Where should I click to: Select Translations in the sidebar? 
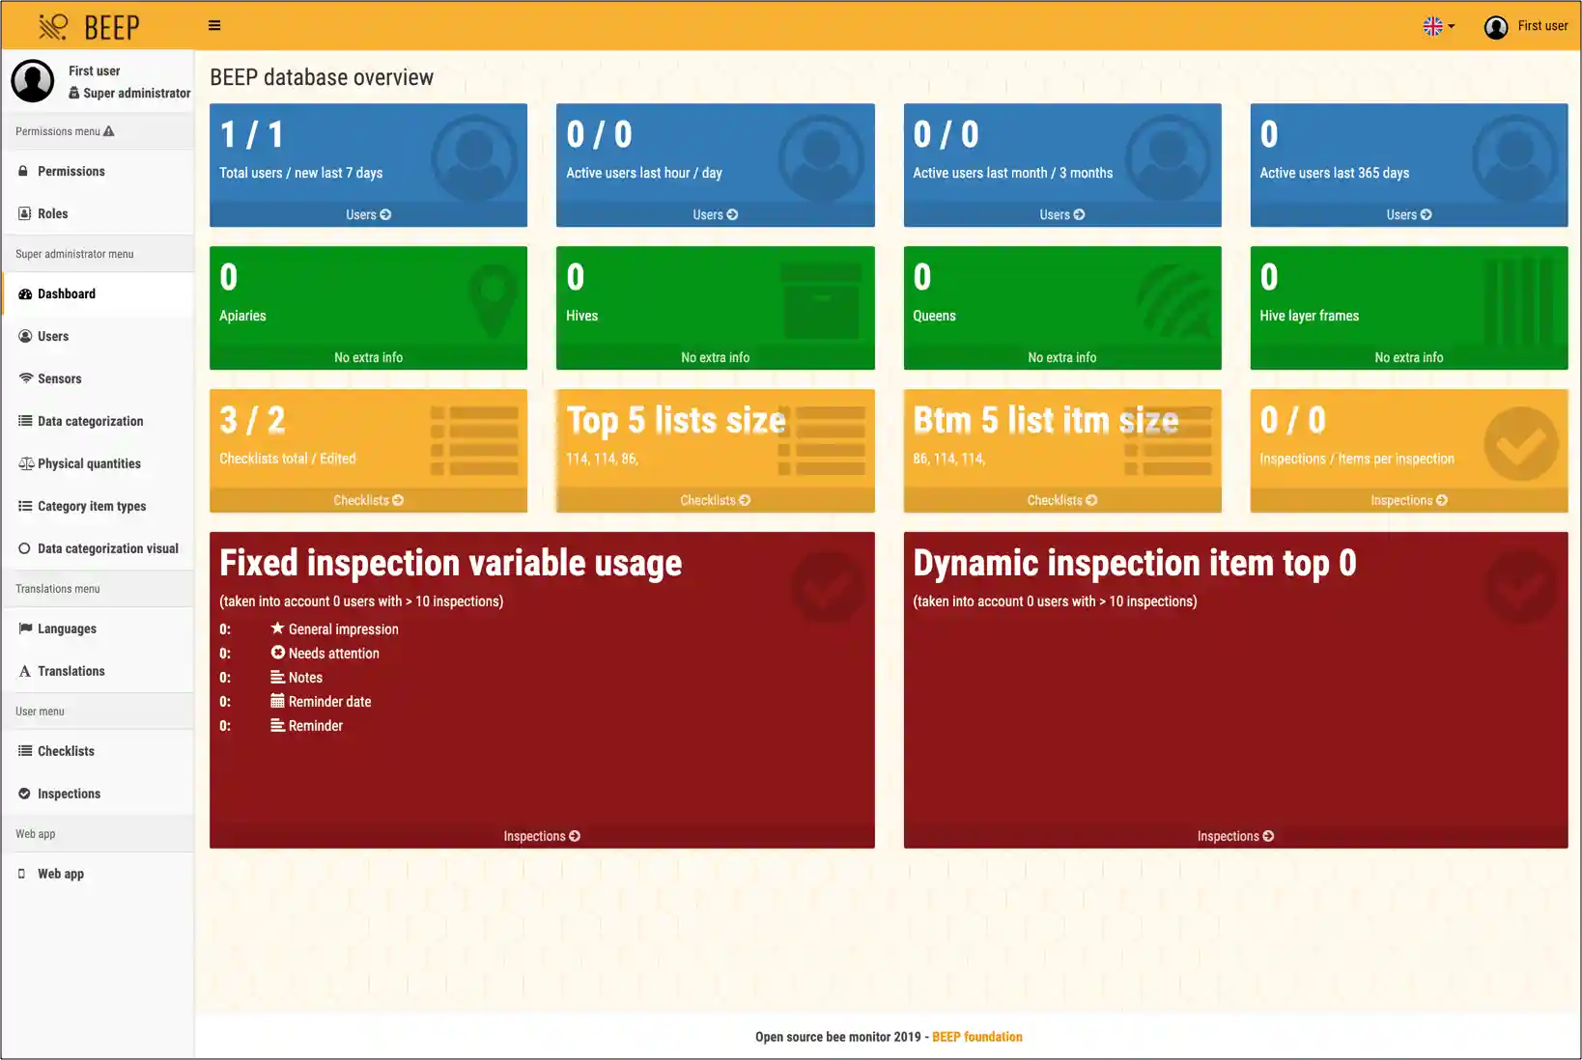[70, 671]
